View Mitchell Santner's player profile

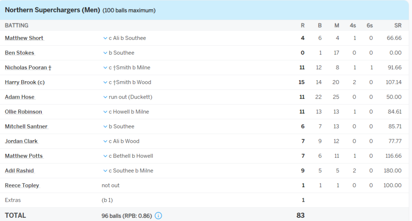coord(26,126)
